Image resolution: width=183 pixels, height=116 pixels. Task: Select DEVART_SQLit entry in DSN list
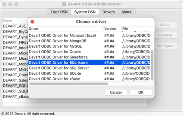(x=15, y=91)
